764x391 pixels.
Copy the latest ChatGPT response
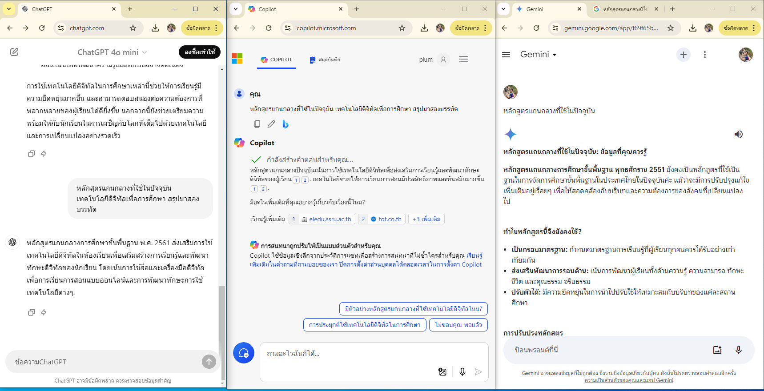pos(31,312)
